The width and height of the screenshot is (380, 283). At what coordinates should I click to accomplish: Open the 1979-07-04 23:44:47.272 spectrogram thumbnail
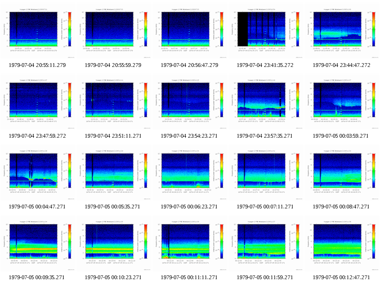point(341,33)
